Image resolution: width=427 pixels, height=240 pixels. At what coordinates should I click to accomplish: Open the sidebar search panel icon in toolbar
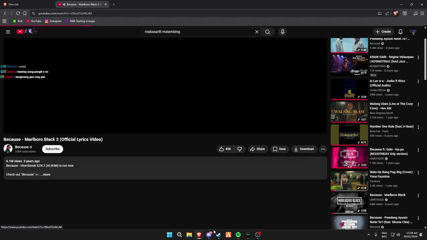(x=405, y=13)
